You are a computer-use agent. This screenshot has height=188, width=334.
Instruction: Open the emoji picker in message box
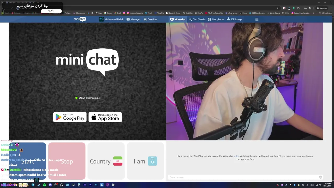point(320,177)
